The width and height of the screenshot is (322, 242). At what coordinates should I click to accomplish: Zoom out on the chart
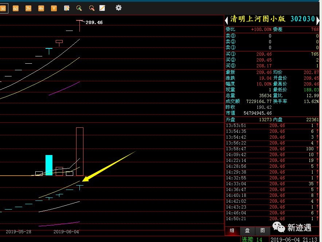91,8
